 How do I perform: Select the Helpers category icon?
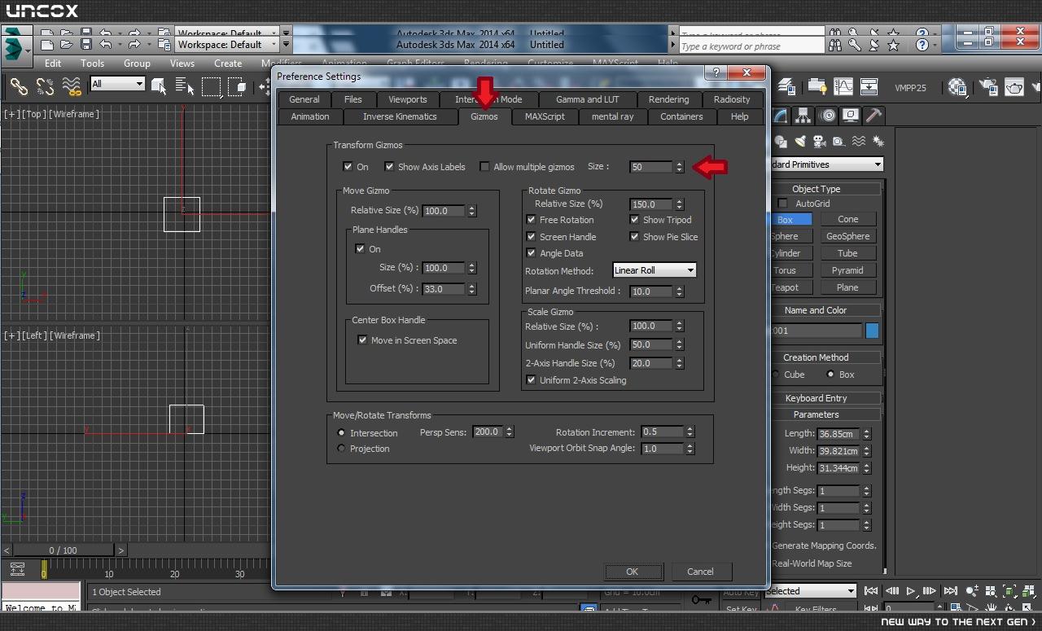click(839, 142)
